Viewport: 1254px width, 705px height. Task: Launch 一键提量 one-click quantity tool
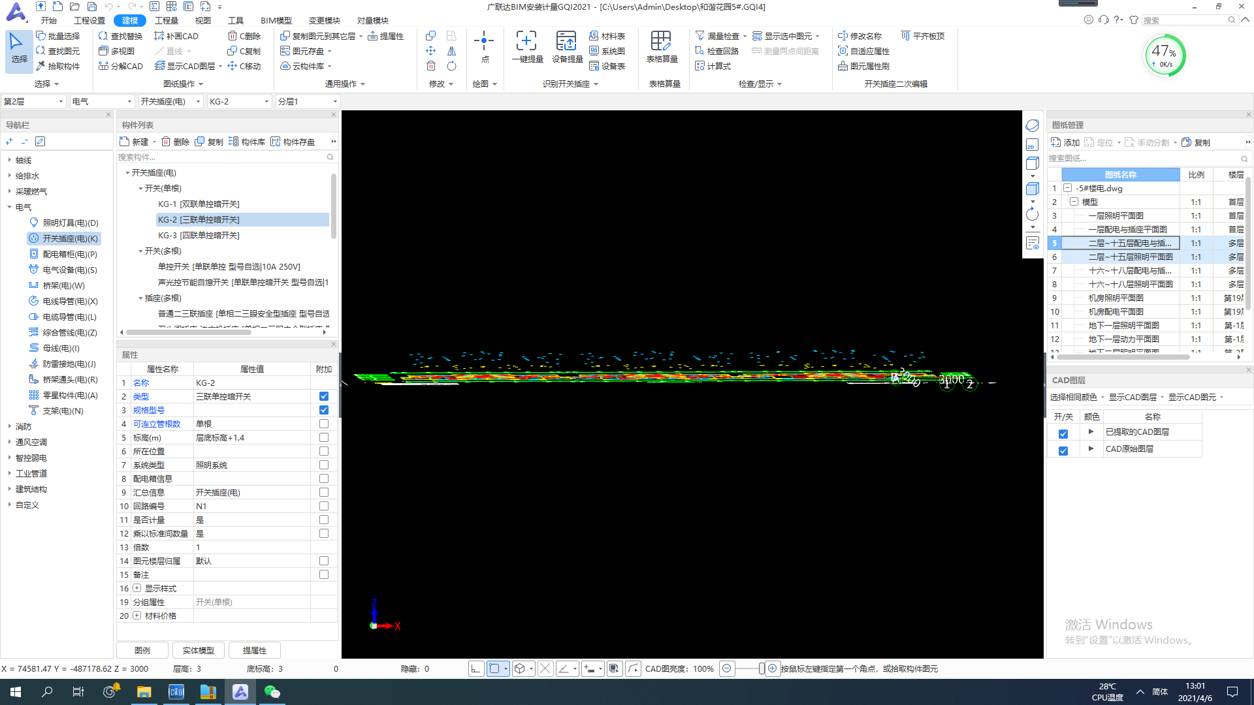527,47
